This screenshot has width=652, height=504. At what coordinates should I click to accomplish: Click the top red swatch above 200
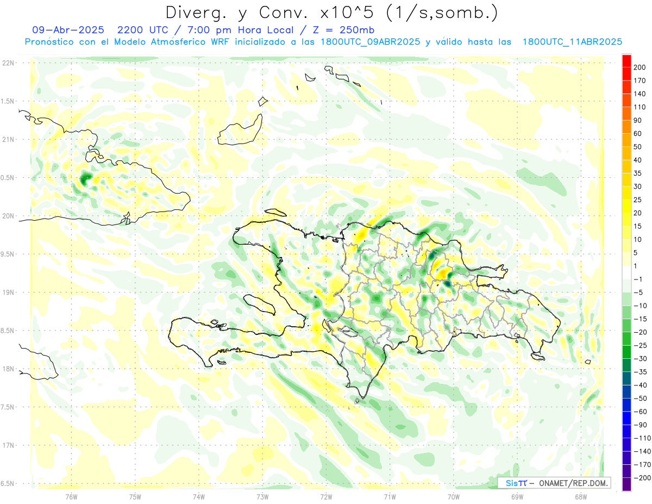click(626, 60)
